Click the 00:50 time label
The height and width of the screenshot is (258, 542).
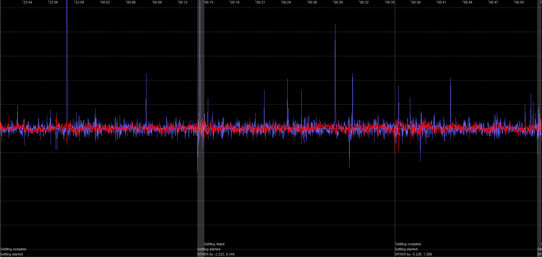520,2
